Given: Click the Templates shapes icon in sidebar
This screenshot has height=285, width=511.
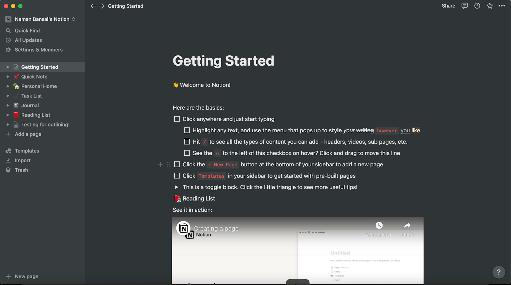Looking at the screenshot, I should (x=8, y=151).
